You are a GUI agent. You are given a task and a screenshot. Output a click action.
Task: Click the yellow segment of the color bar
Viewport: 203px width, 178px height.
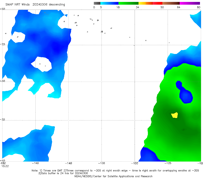pyautogui.click(x=142, y=3)
